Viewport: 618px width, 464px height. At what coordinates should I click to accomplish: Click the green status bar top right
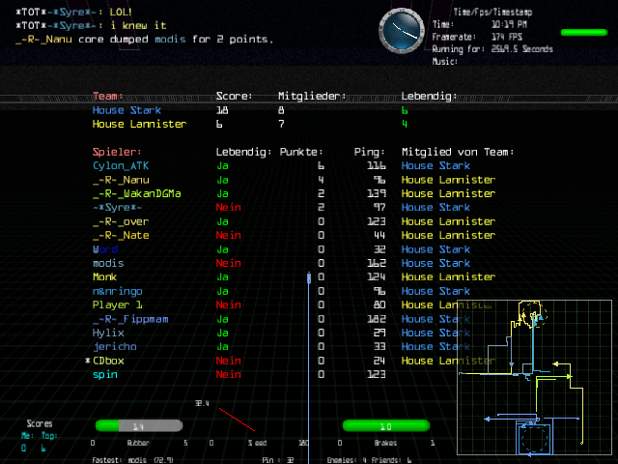[x=583, y=32]
